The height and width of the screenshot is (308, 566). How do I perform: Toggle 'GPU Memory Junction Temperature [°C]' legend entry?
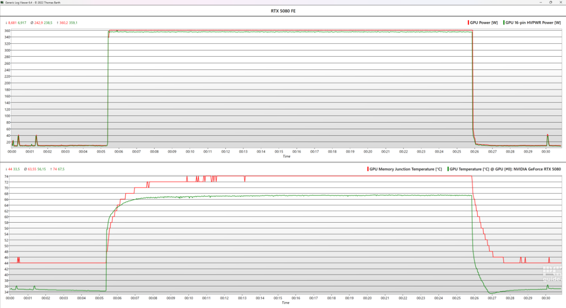[x=404, y=168]
